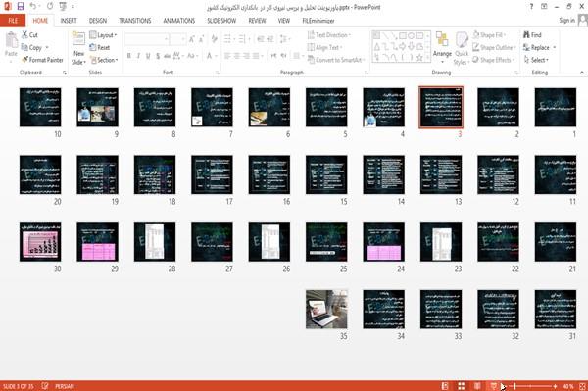Toggle Strikethrough formatting
The width and height of the screenshot is (588, 391).
tap(168, 56)
